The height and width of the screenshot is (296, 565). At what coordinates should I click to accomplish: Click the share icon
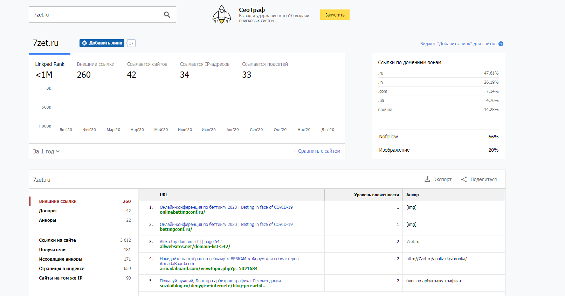[464, 179]
